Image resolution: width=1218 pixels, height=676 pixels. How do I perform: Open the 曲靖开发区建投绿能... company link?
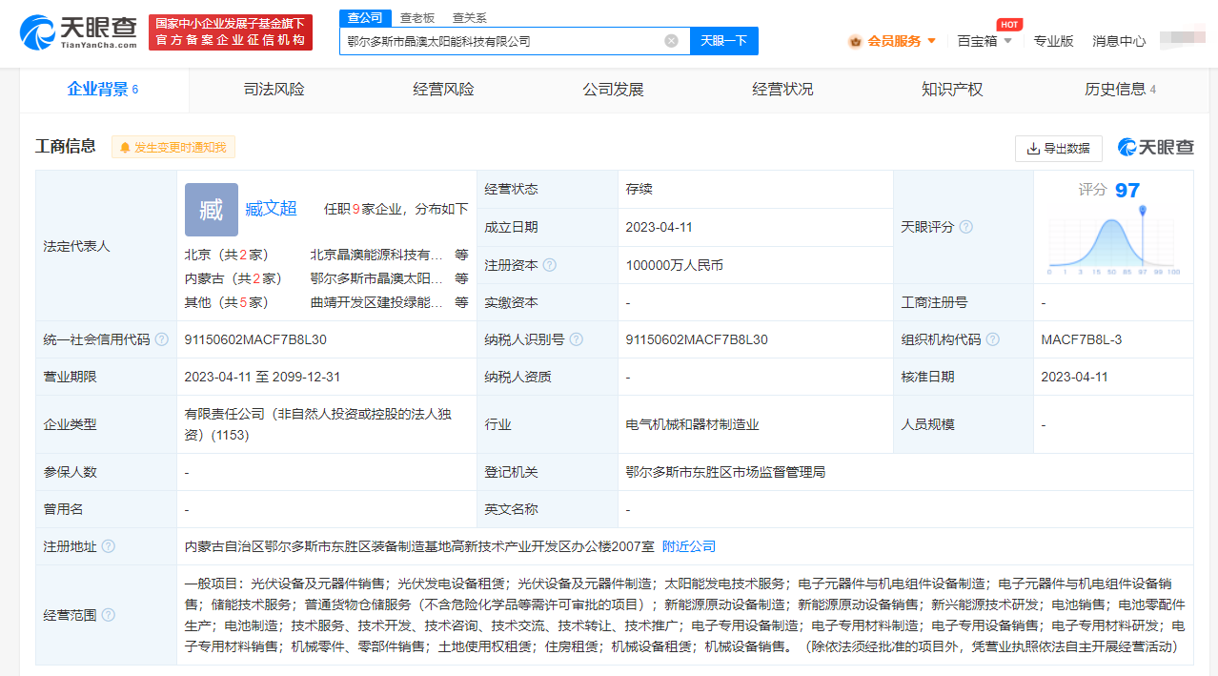click(376, 302)
